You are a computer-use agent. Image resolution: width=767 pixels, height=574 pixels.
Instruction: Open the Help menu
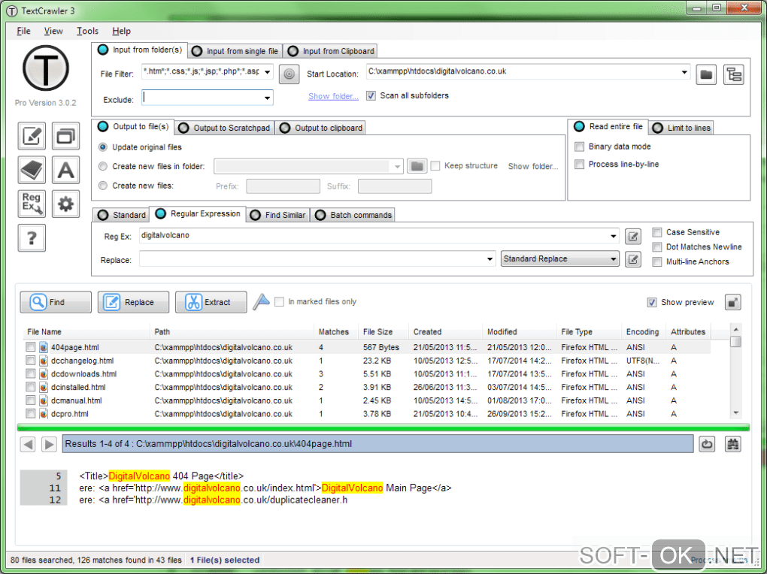click(121, 31)
